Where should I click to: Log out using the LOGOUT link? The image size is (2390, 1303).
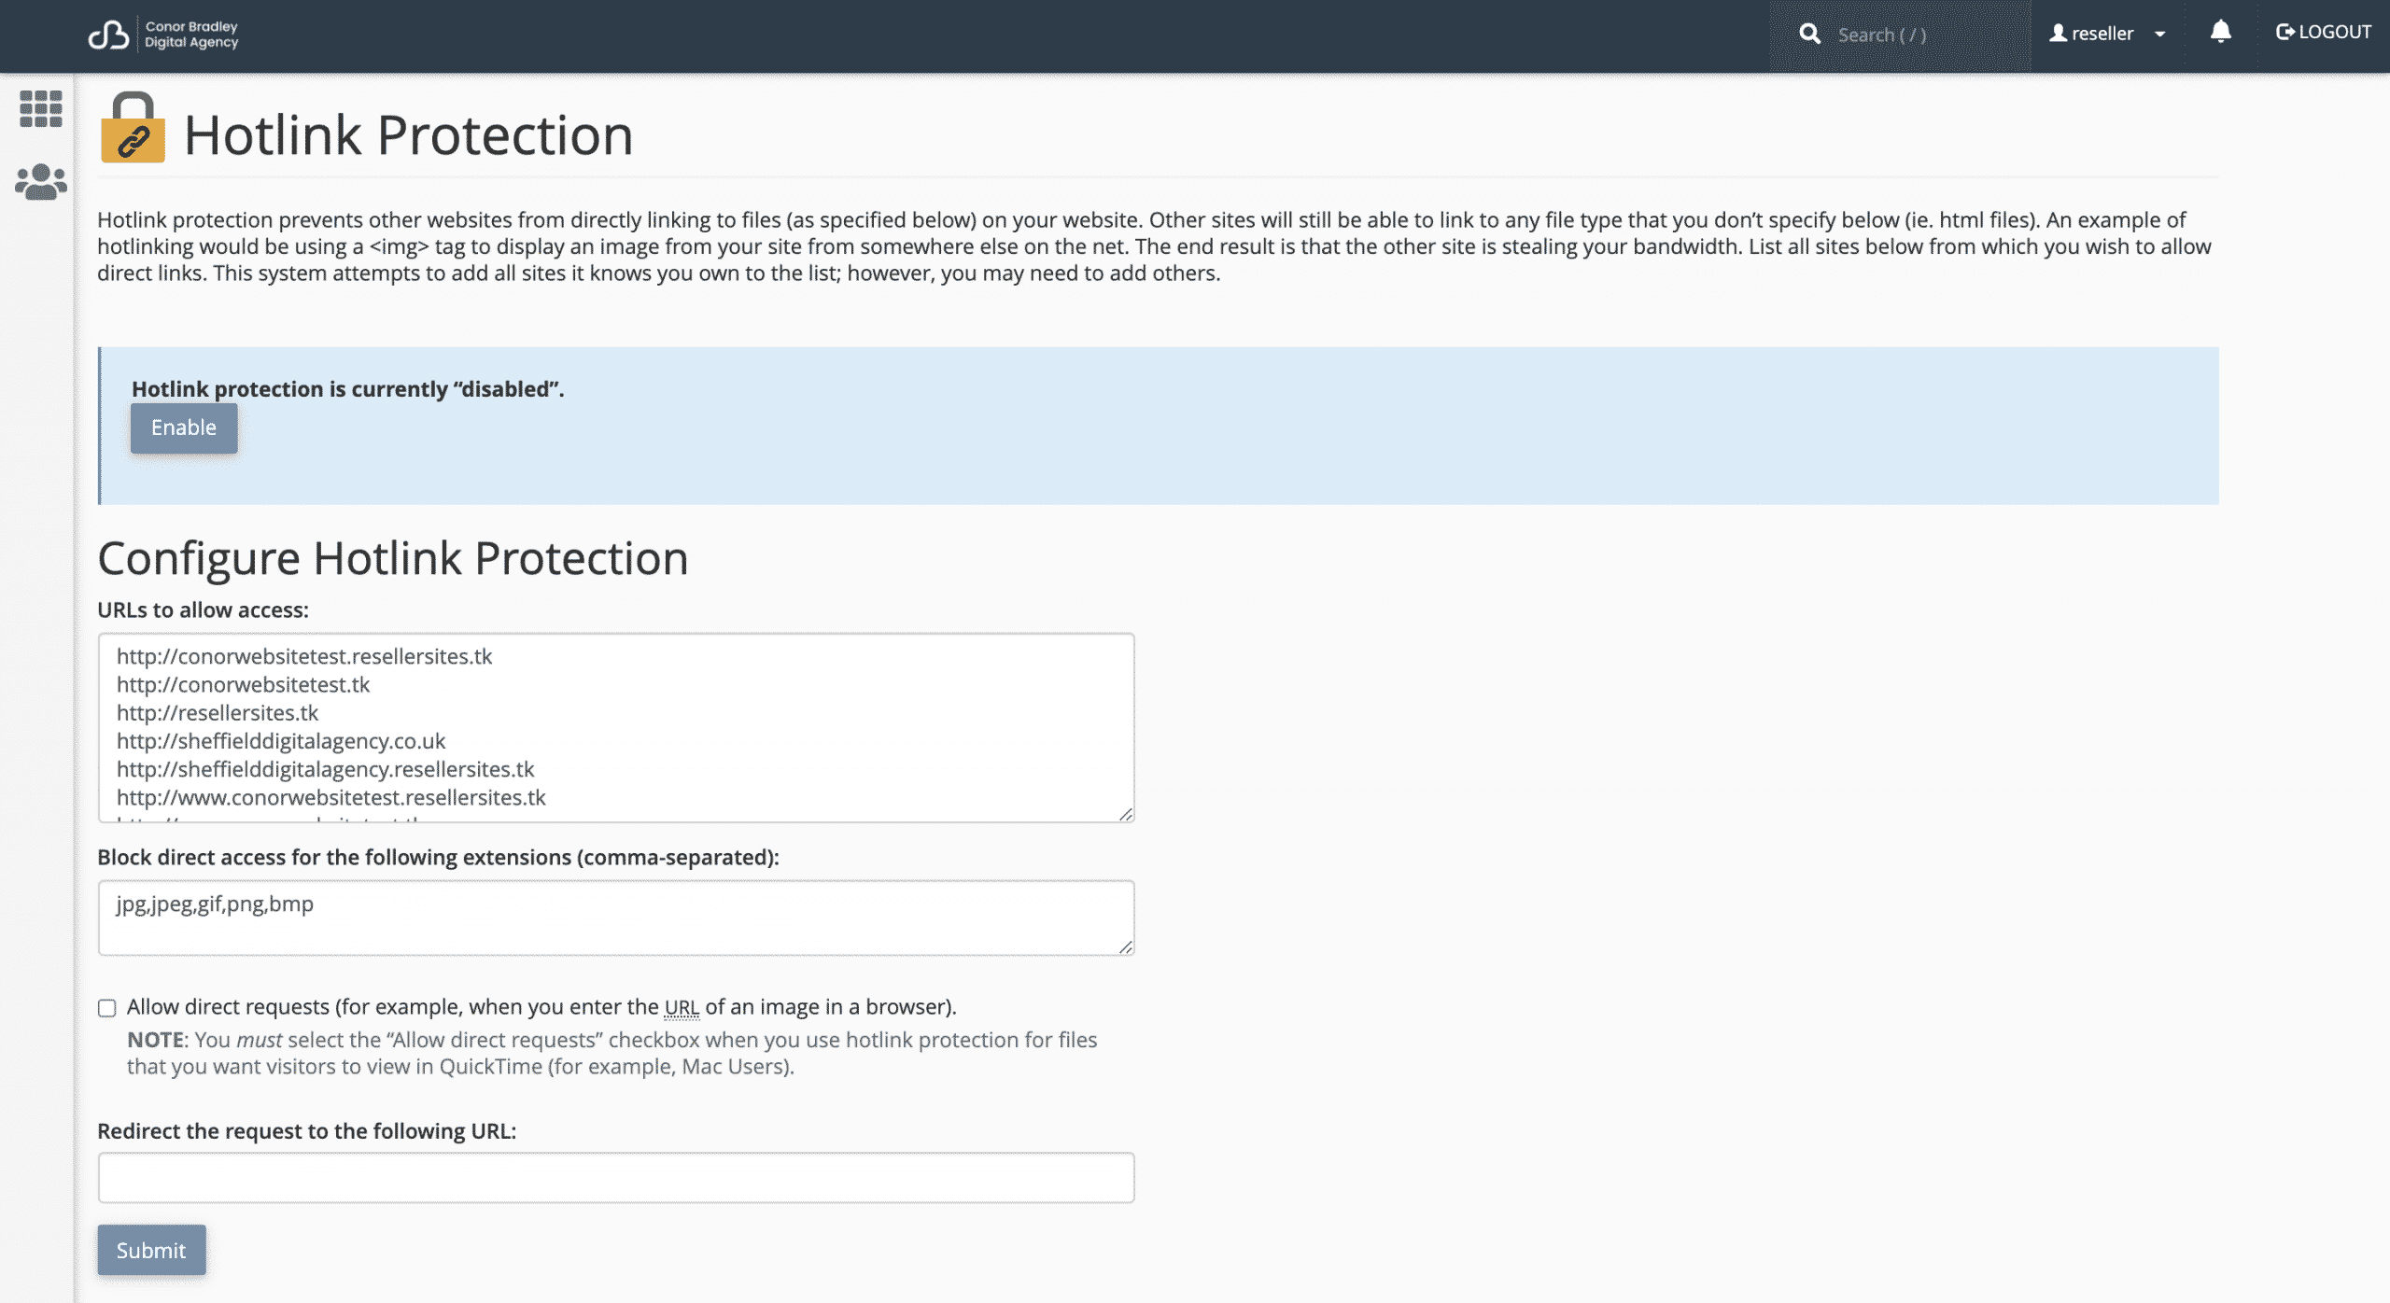2323,33
